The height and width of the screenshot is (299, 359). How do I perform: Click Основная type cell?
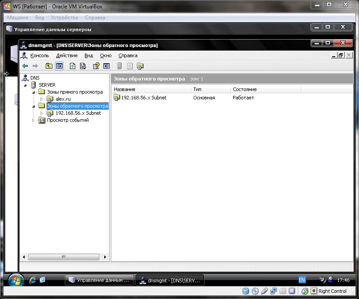[204, 98]
